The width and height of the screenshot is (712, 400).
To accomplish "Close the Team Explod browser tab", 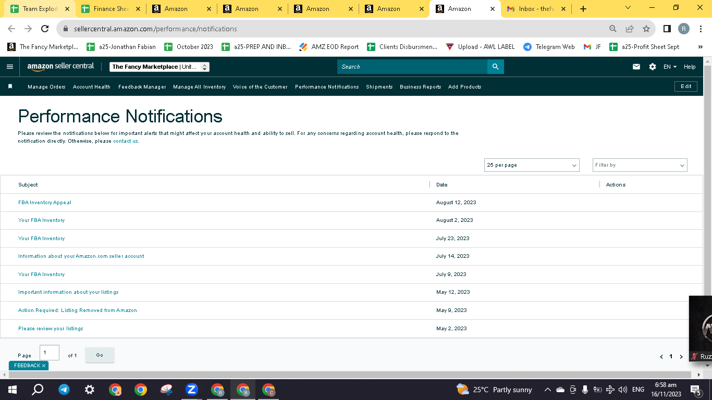I will tap(67, 9).
